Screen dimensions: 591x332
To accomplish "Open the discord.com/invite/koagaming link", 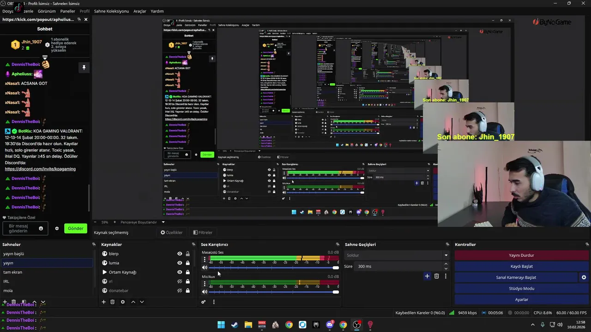I will tap(40, 169).
